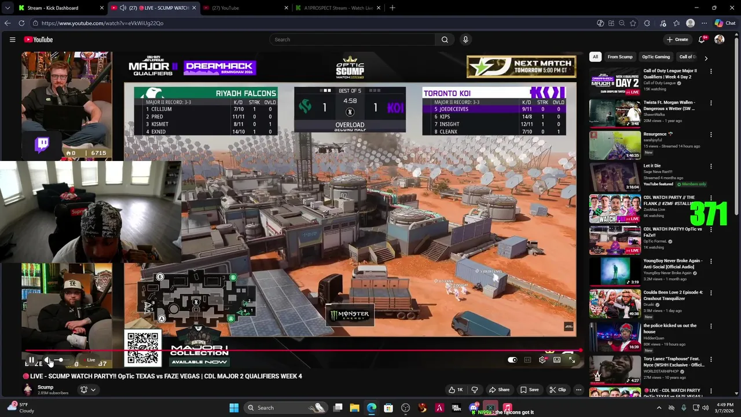Save the video to a playlist
Screen dimensions: 741x417
coord(530,390)
